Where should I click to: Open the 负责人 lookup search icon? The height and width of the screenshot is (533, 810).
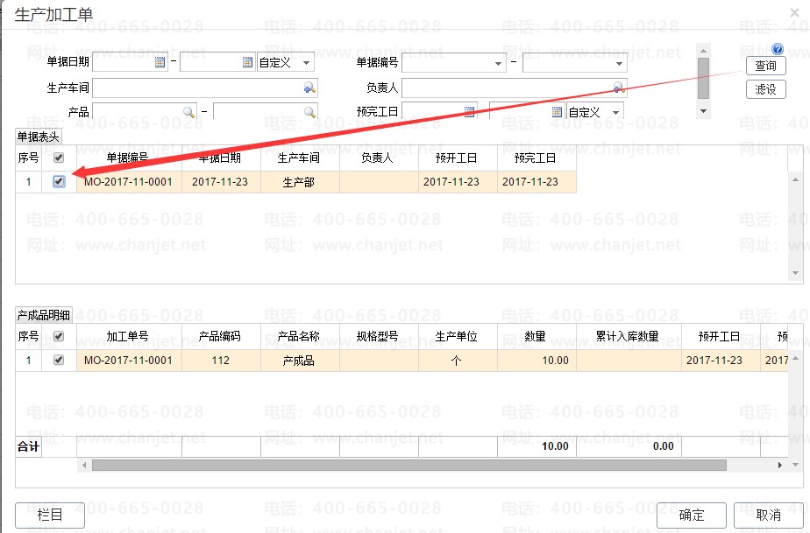coord(618,88)
